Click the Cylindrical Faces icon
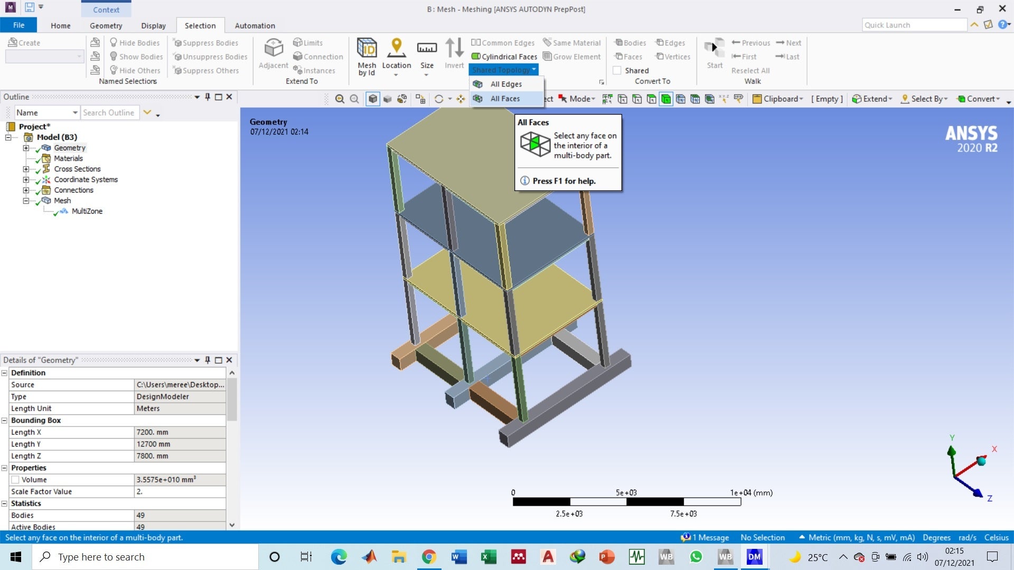The image size is (1014, 570). pos(476,56)
